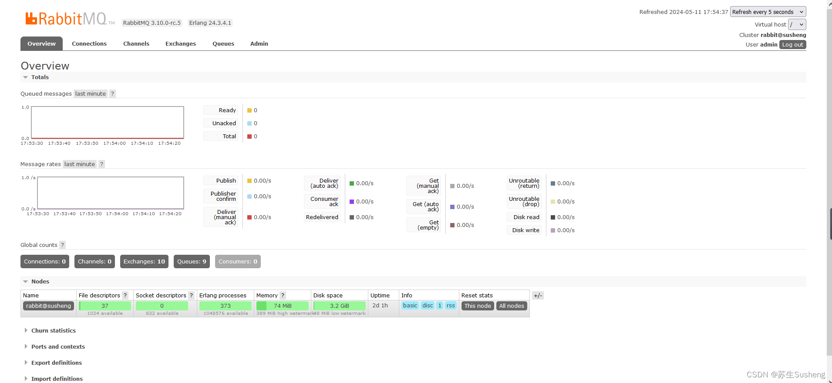Show help for Socket descriptors column
The height and width of the screenshot is (383, 832).
pos(191,295)
